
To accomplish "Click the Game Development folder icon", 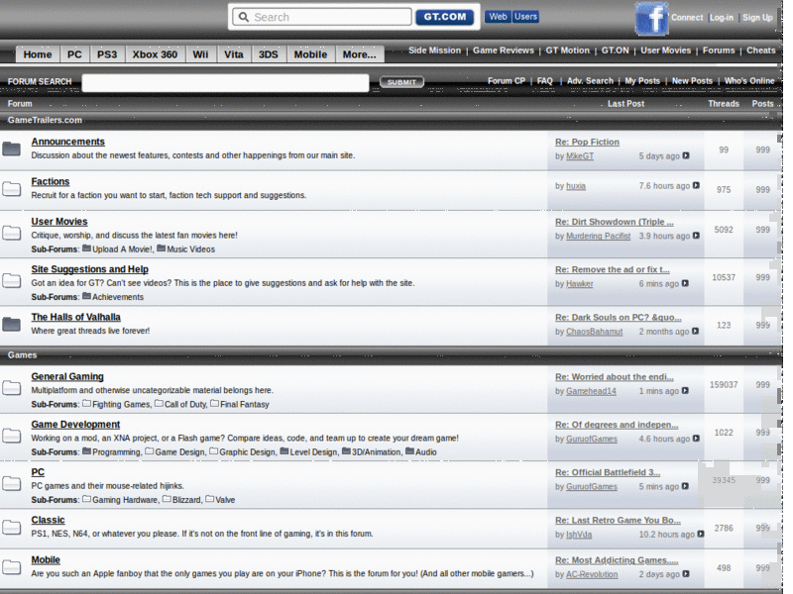I will point(11,436).
